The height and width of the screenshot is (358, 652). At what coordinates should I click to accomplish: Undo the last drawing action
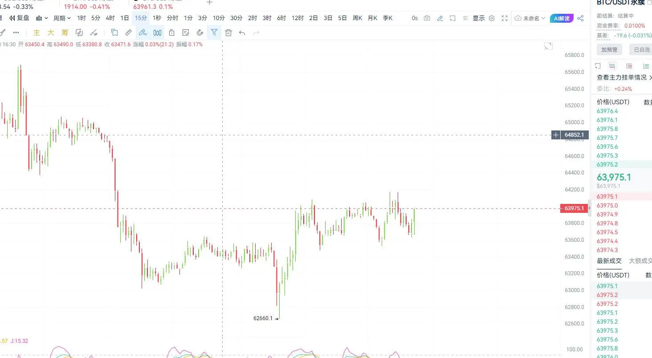click(x=242, y=33)
